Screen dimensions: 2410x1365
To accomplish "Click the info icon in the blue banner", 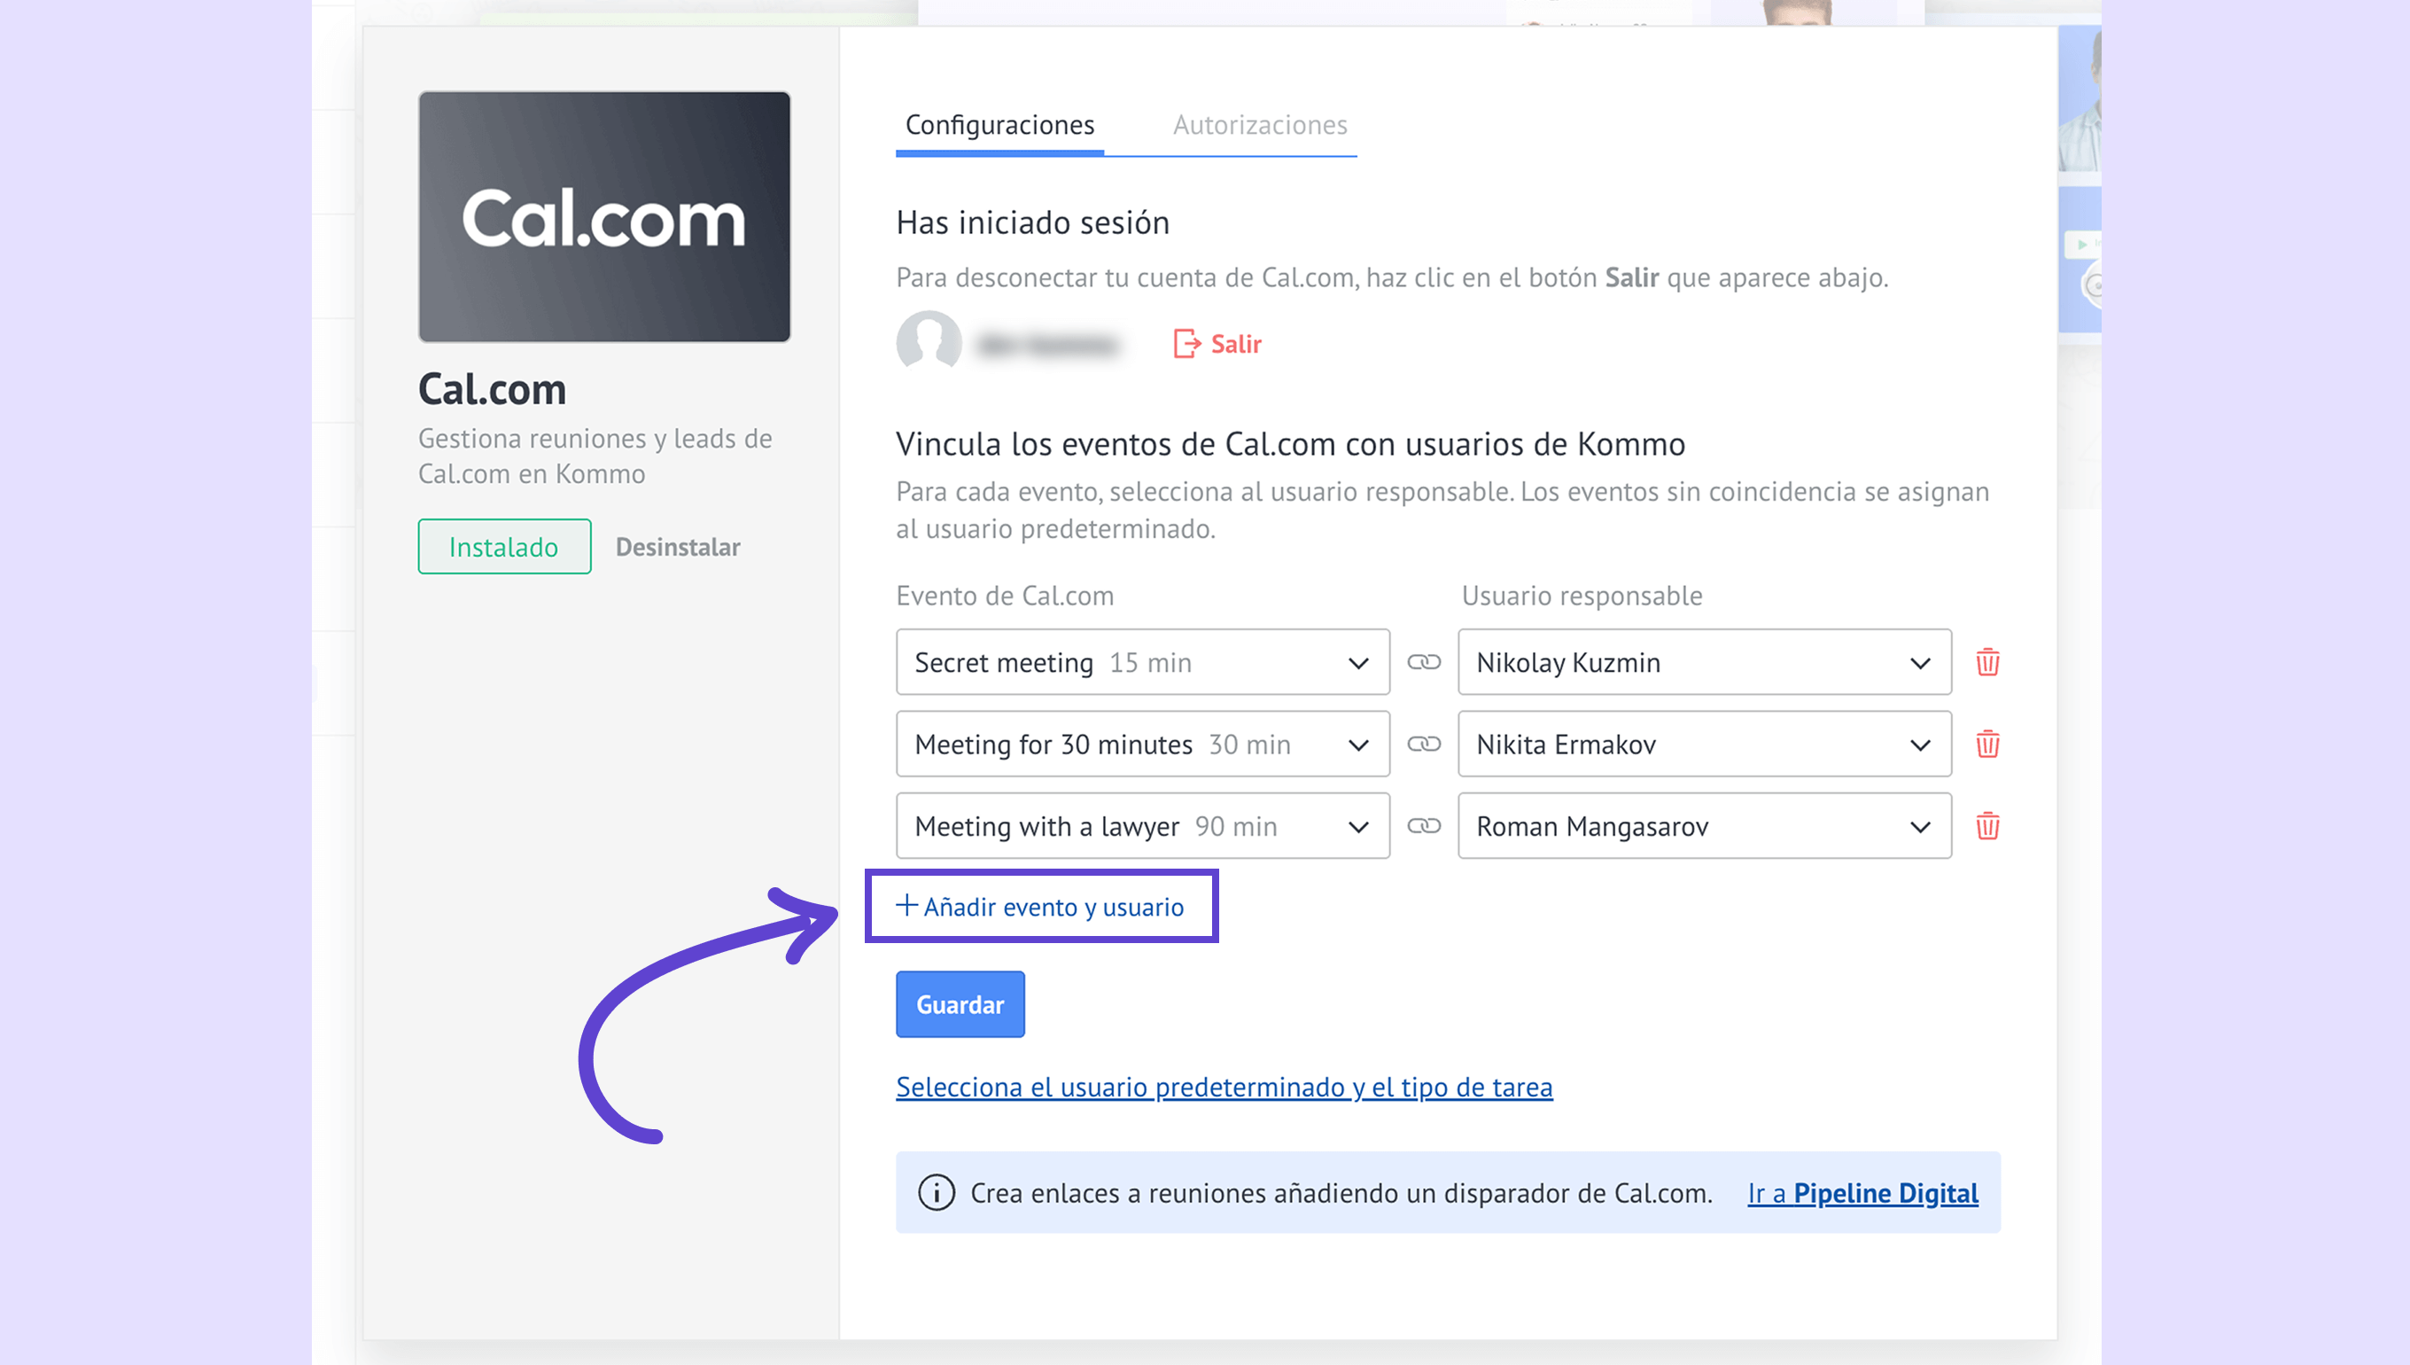I will (935, 1192).
